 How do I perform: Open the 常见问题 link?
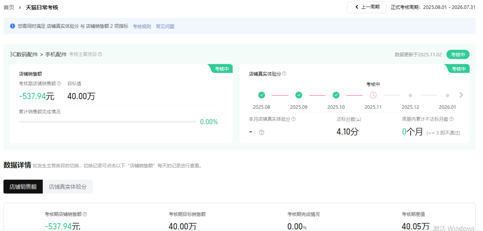pos(165,27)
